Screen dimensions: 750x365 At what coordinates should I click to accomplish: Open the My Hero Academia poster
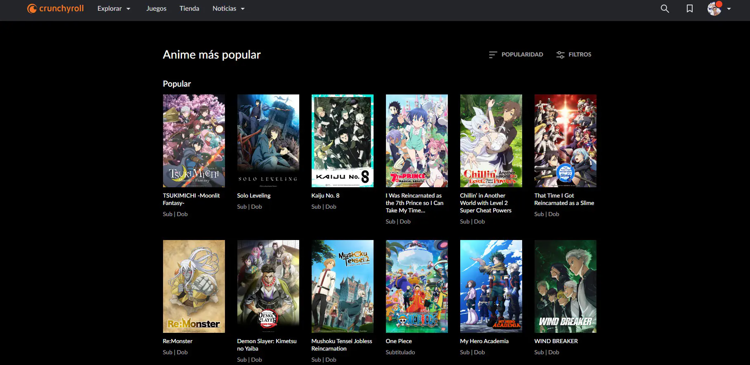491,286
